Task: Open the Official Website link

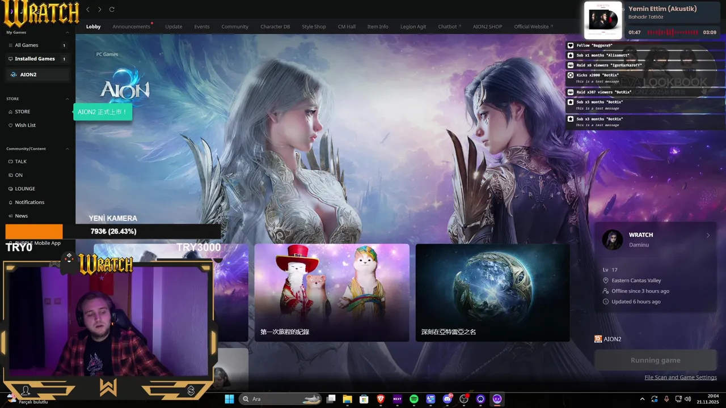Action: (x=533, y=27)
